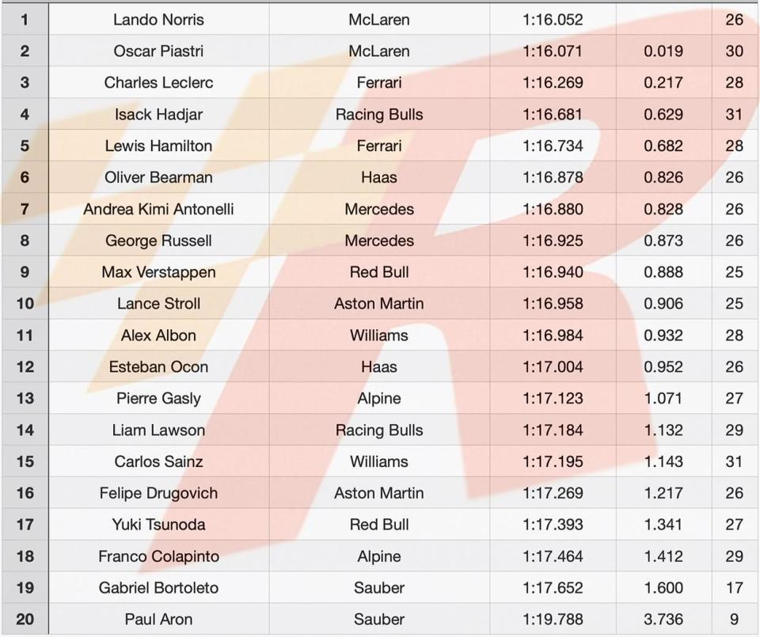Select Oscar Piastri's lap time 1:16.071
This screenshot has height=637, width=760.
click(553, 51)
